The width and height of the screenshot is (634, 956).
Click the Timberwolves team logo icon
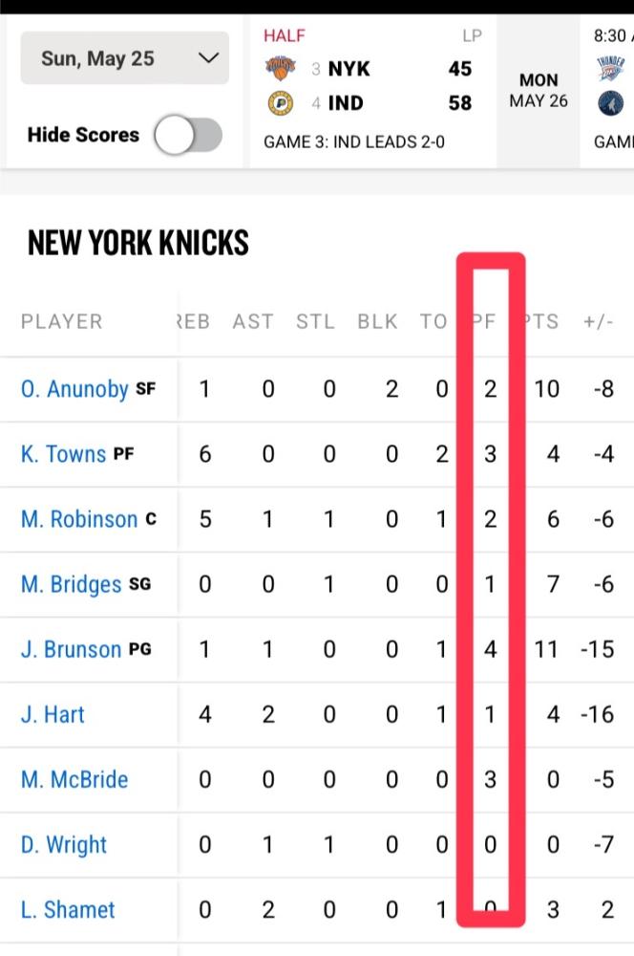pos(610,103)
